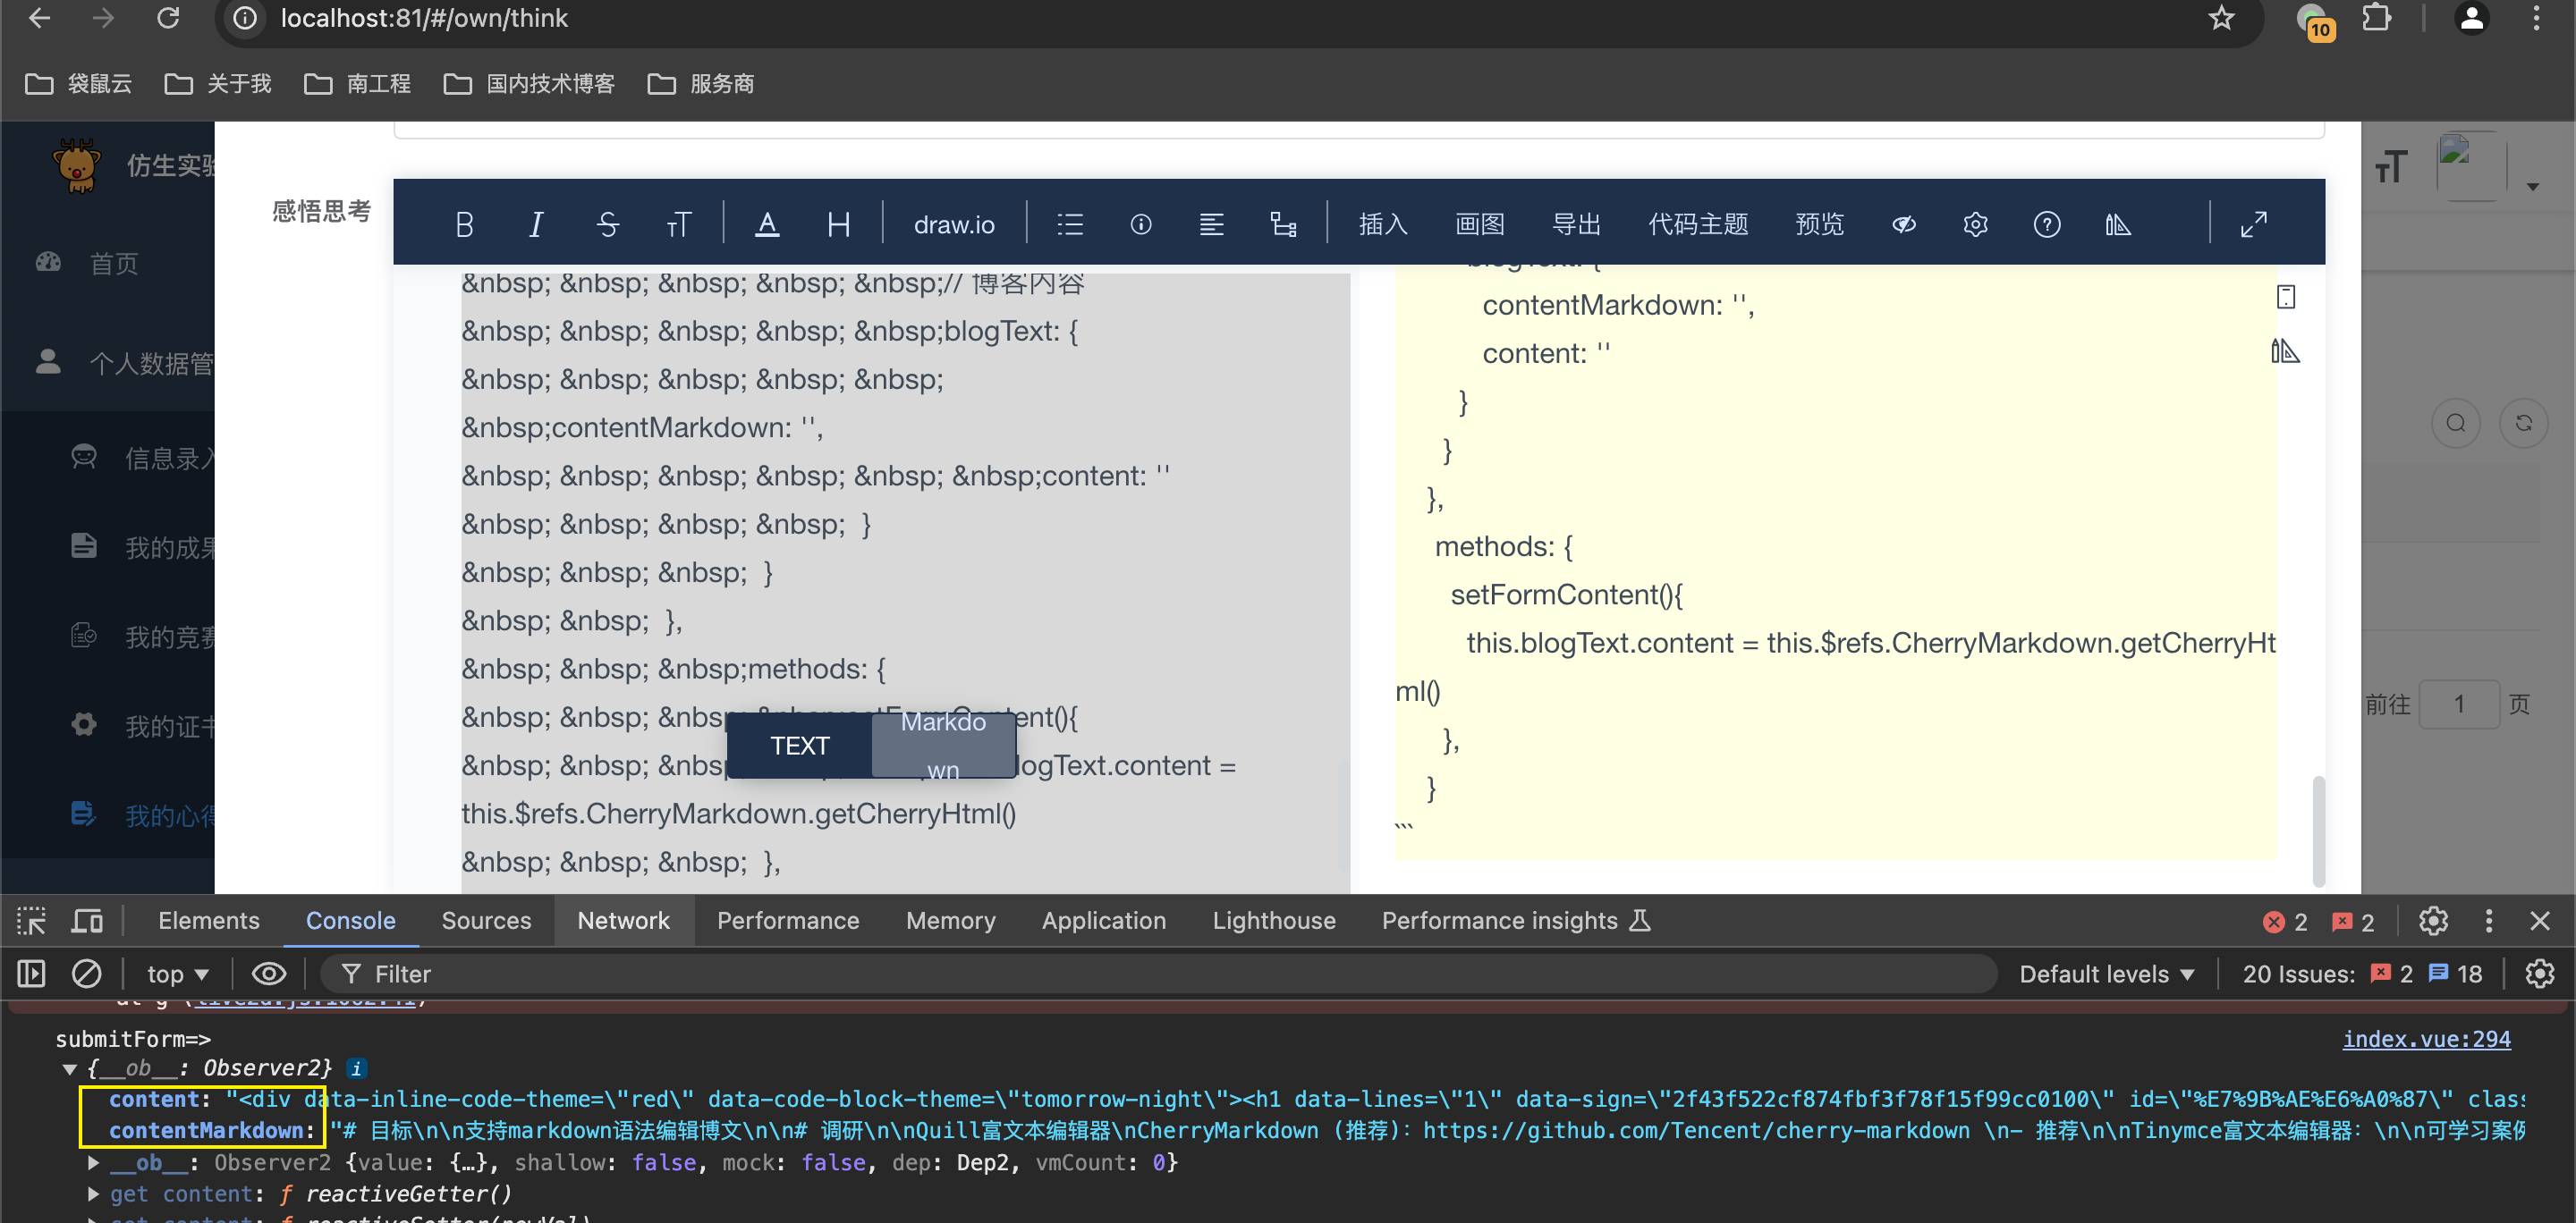Viewport: 2576px width, 1223px height.
Task: Open text alignment tool
Action: pyautogui.click(x=1212, y=224)
